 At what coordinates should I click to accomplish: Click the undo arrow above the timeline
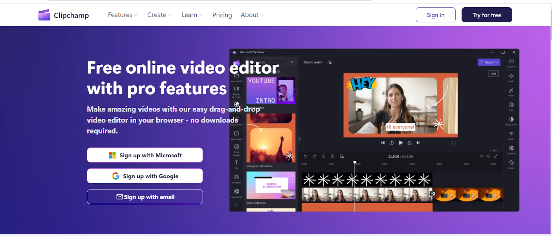pos(305,156)
